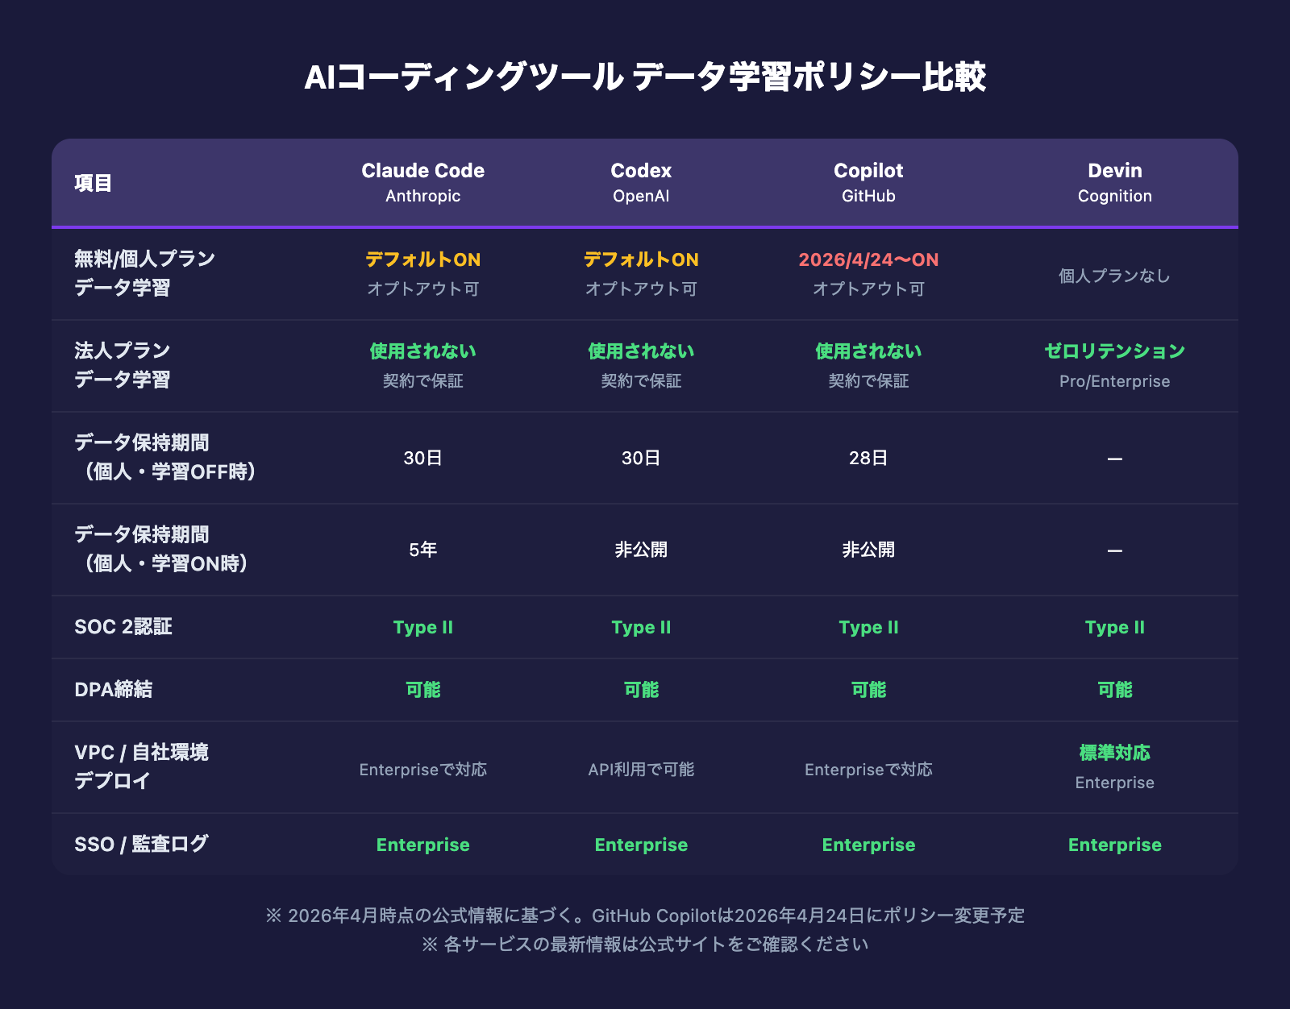Select the green 標準対応 text for Devin
The image size is (1290, 1009).
(x=1114, y=753)
